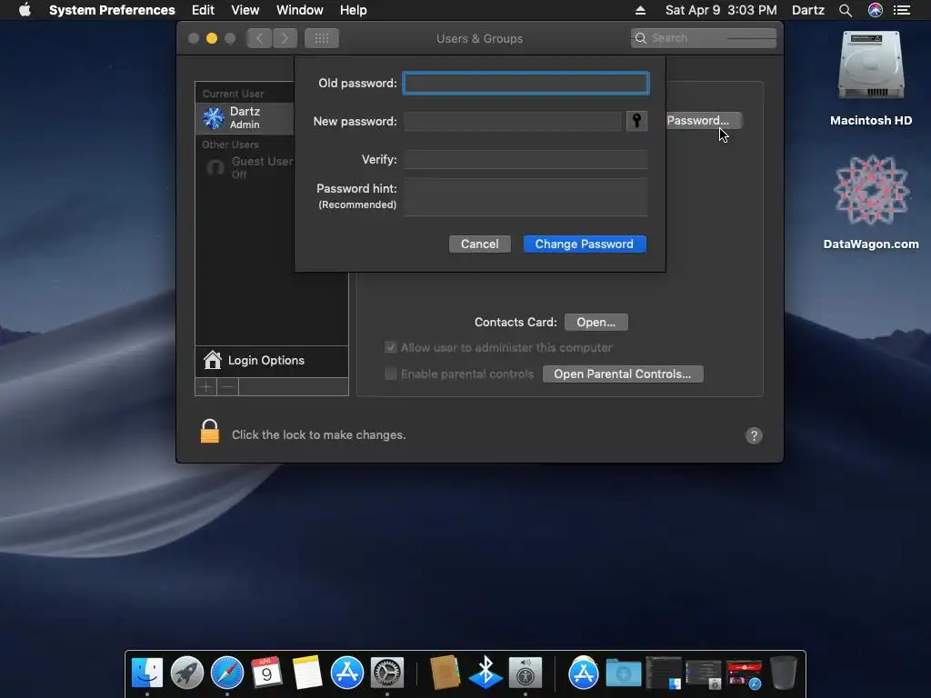Launch Launchpad rocket icon in Dock

point(187,673)
